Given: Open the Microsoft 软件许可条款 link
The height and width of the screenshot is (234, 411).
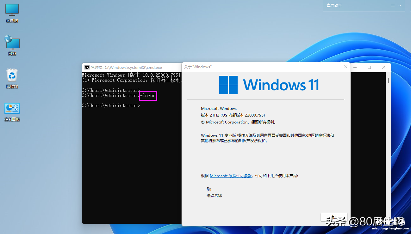Looking at the screenshot, I should (231, 176).
